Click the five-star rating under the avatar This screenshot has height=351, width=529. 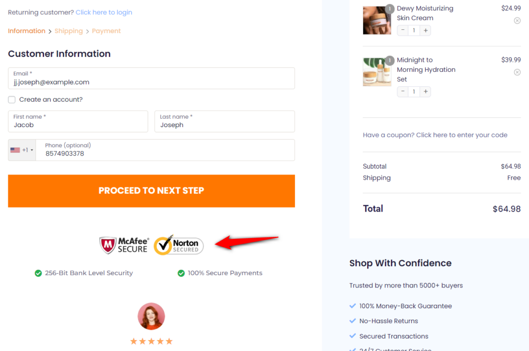click(151, 341)
